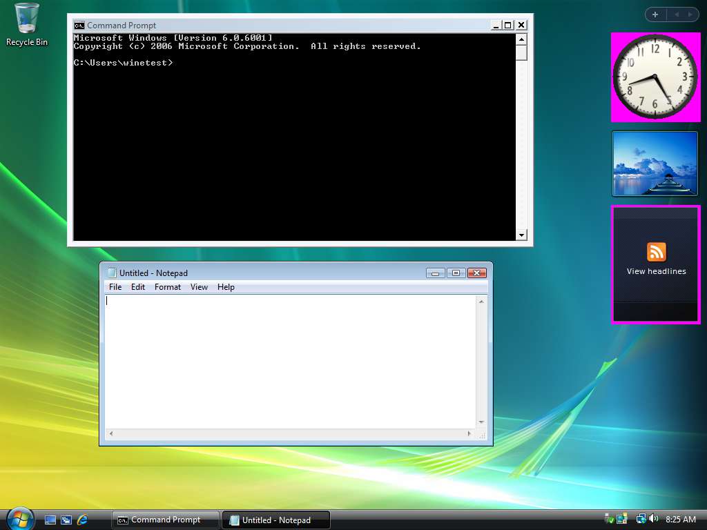Open the Command Prompt title bar system menu icon
The image size is (707, 530).
point(79,26)
